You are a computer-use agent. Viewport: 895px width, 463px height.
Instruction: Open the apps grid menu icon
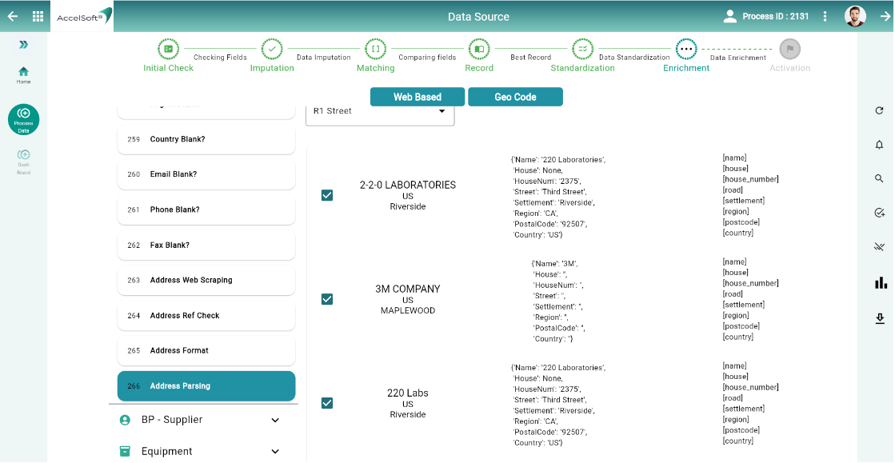click(x=38, y=16)
